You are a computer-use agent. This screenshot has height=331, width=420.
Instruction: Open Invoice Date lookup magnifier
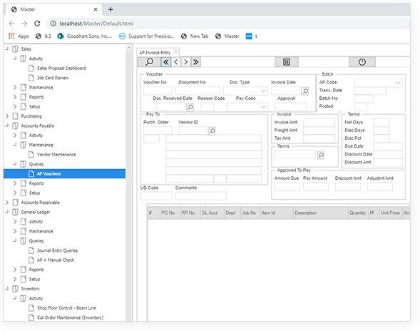(x=305, y=91)
